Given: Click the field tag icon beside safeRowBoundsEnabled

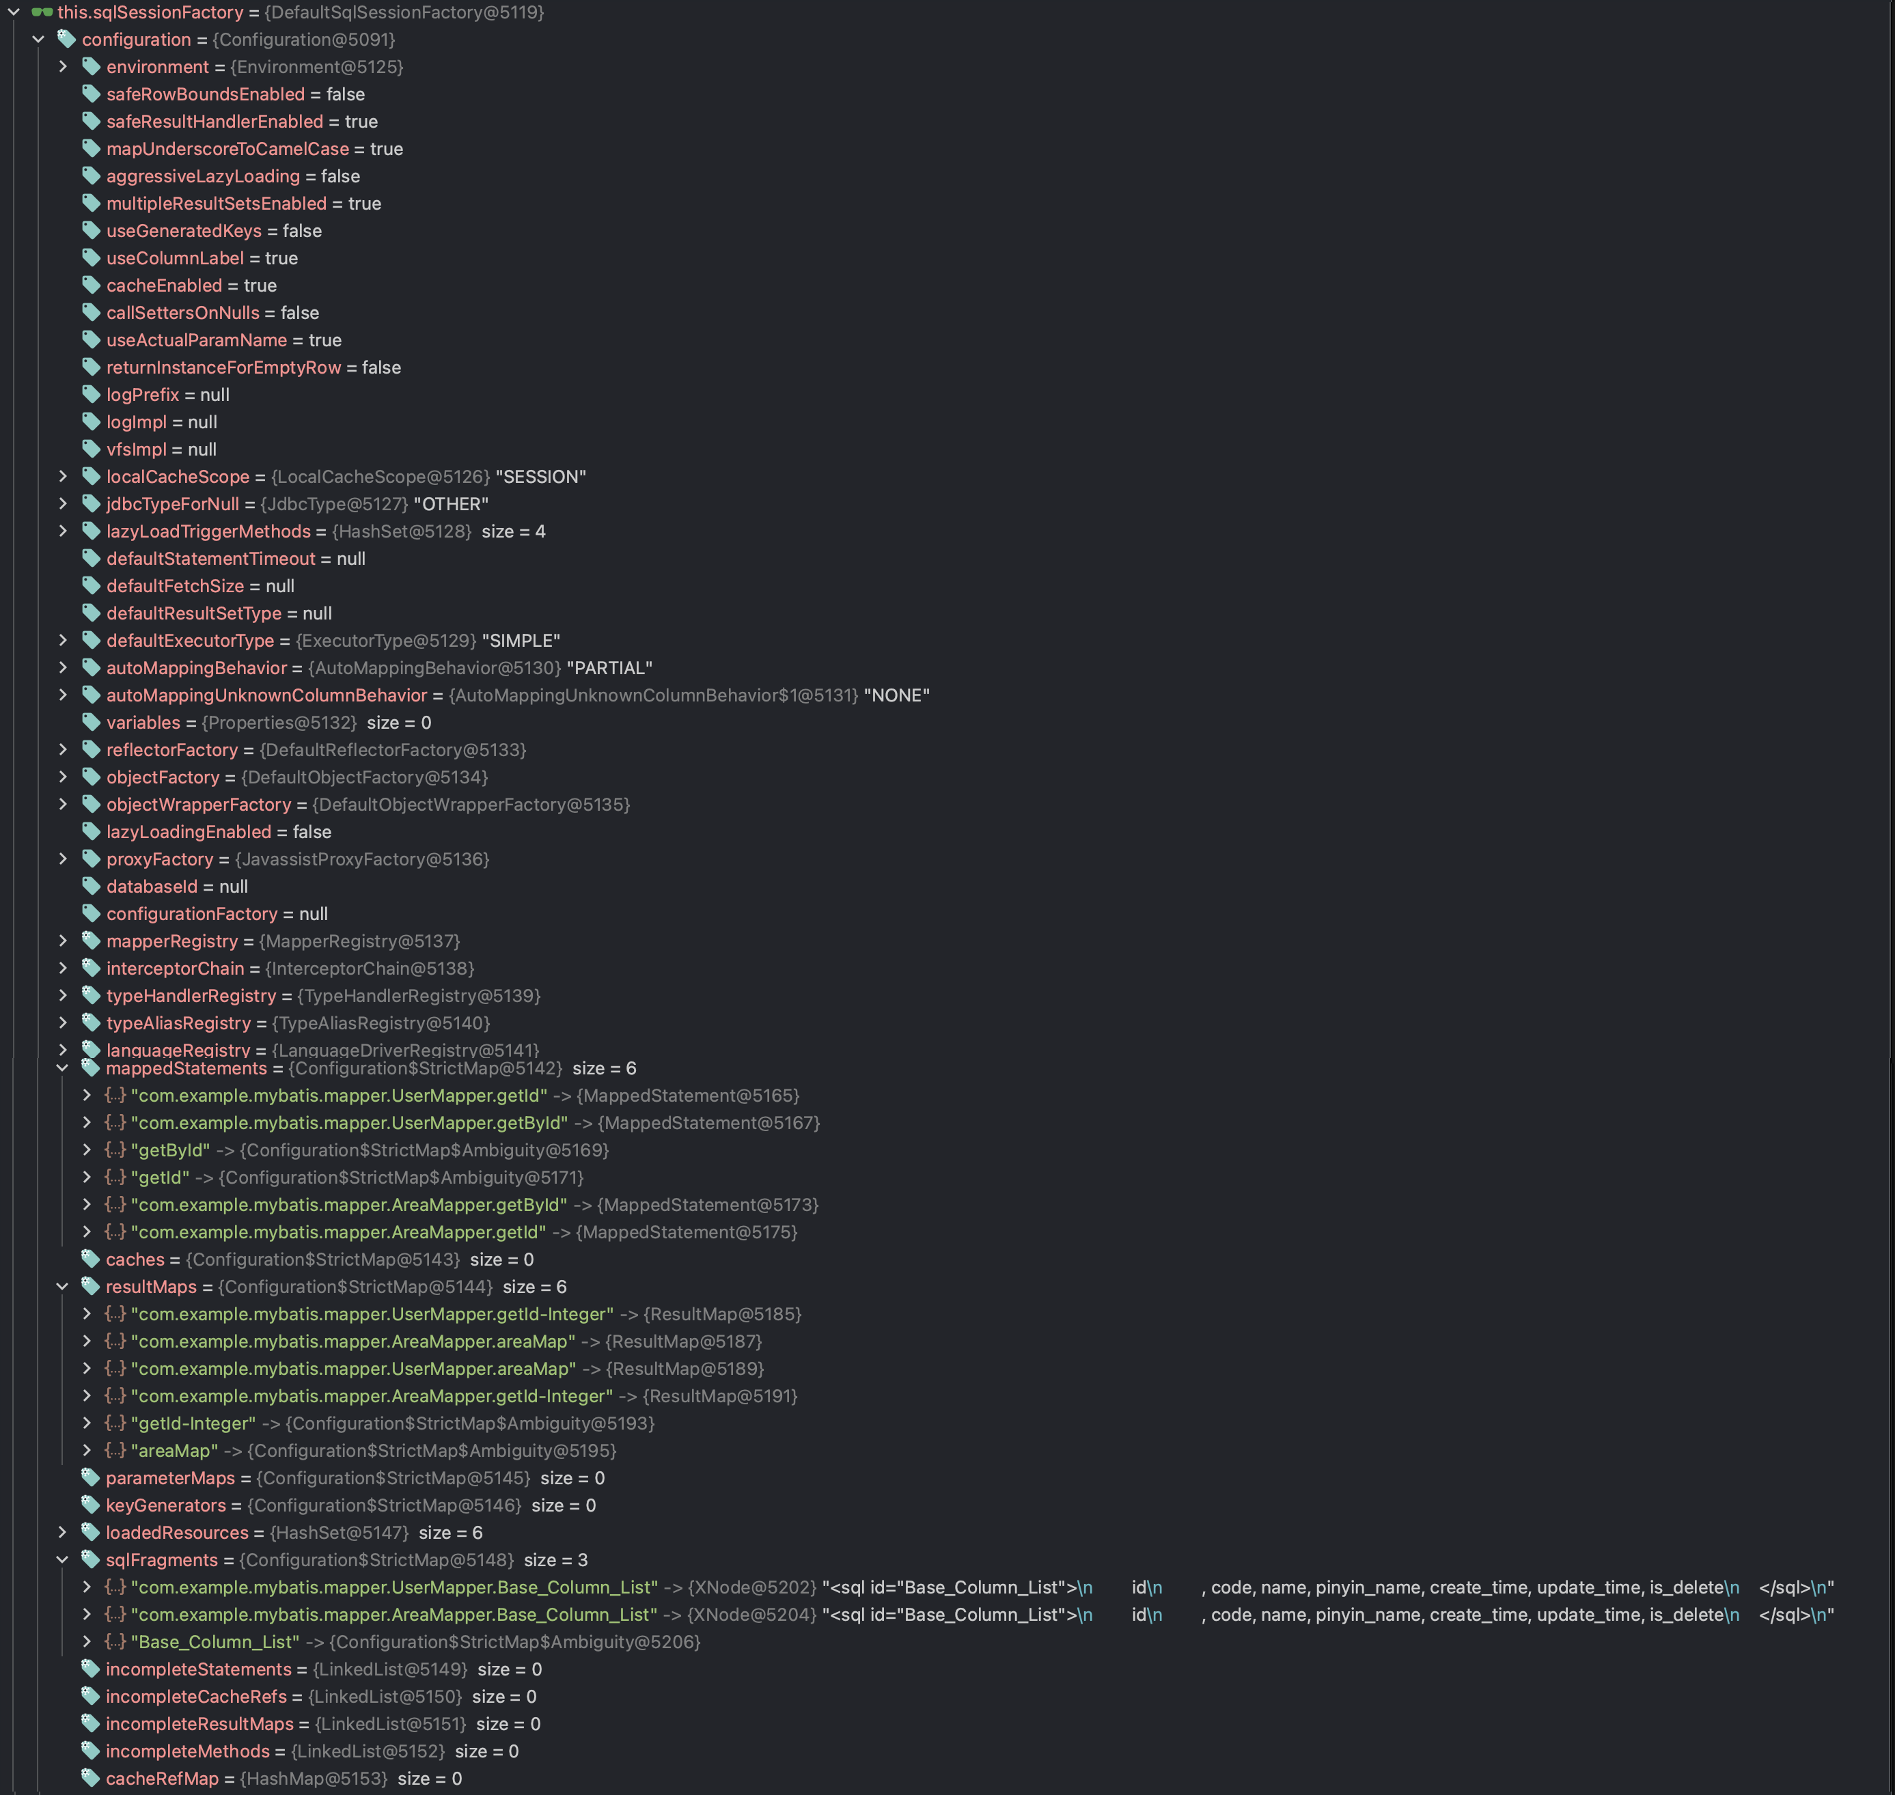Looking at the screenshot, I should click(91, 94).
